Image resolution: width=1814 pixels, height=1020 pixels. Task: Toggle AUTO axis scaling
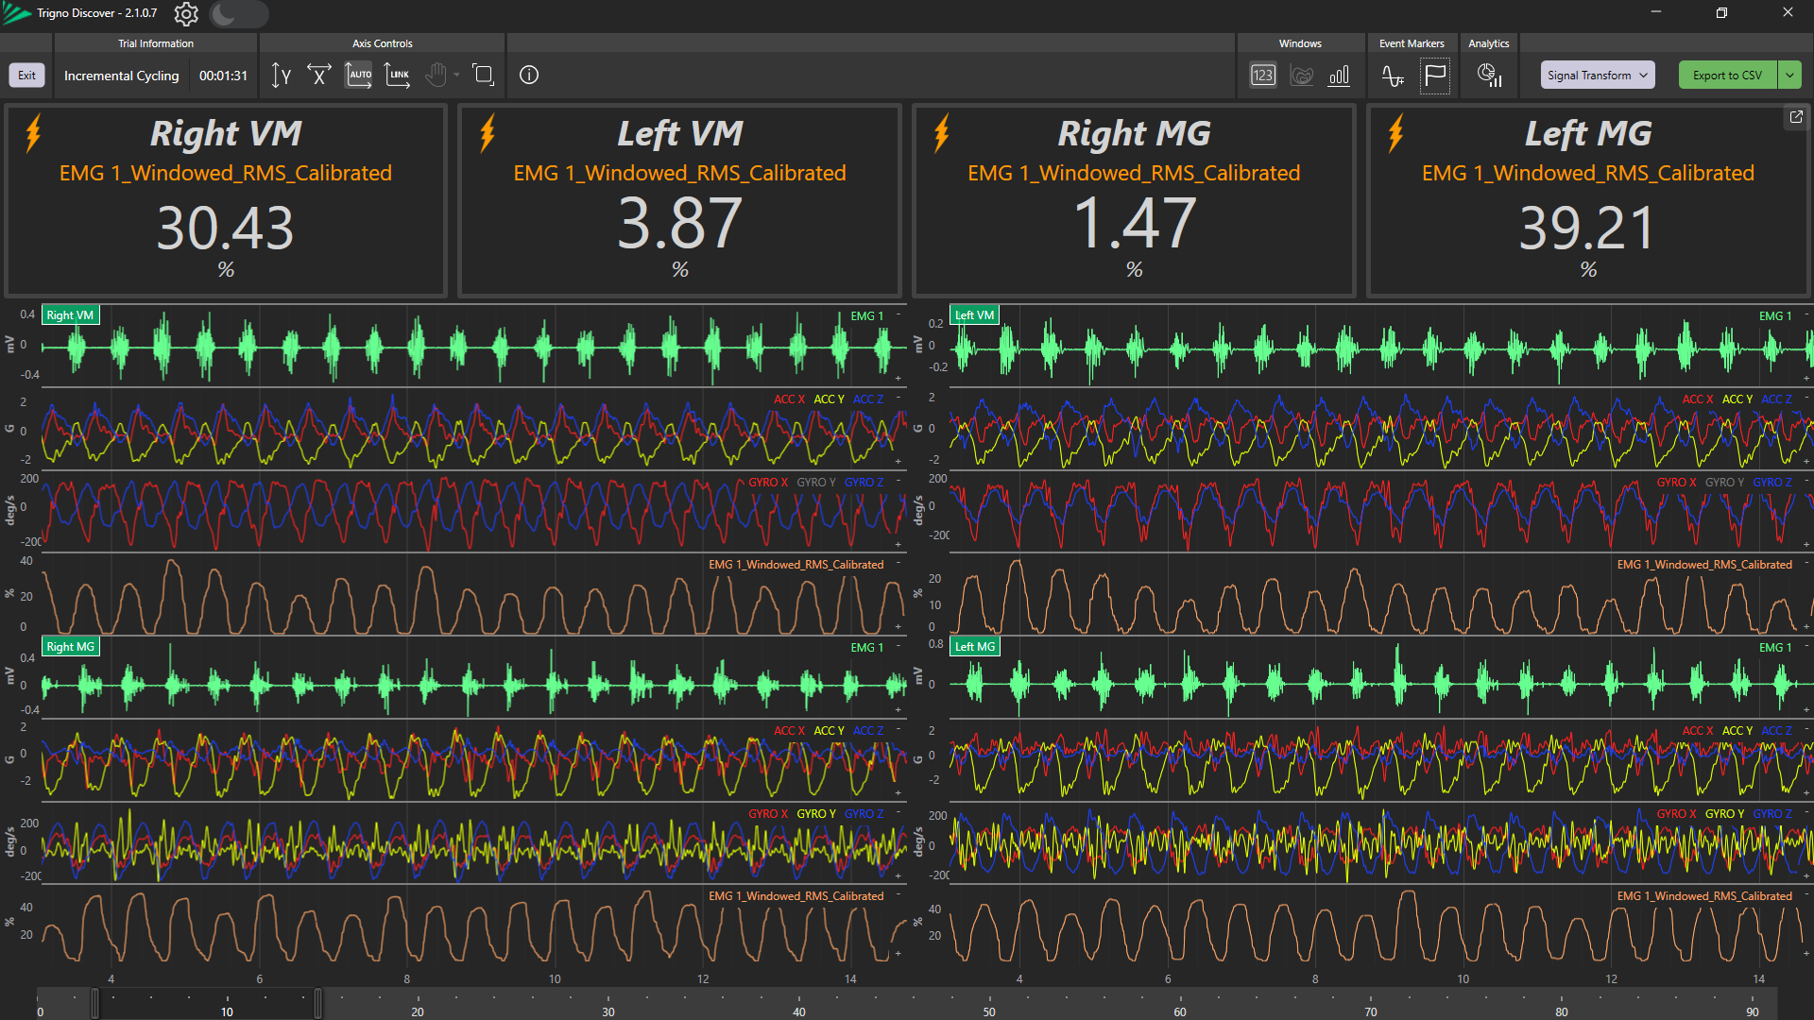click(x=359, y=76)
